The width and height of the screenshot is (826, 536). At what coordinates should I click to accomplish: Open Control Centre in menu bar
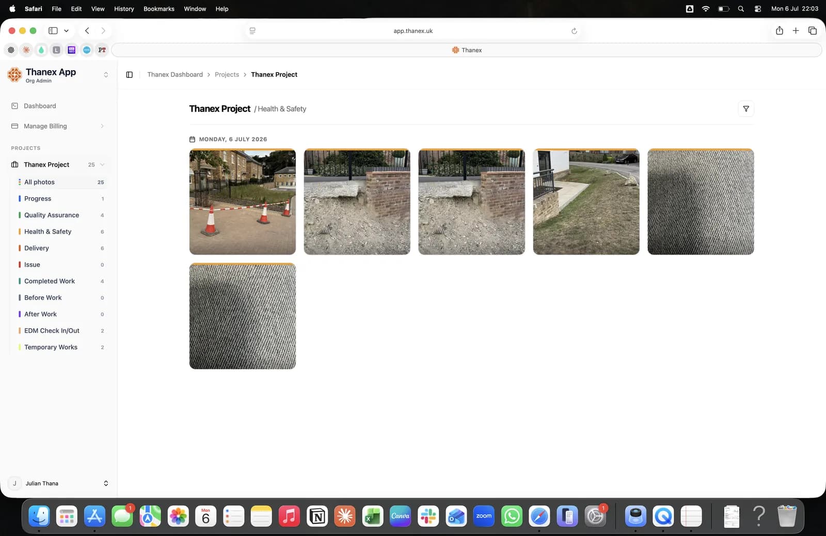(758, 9)
